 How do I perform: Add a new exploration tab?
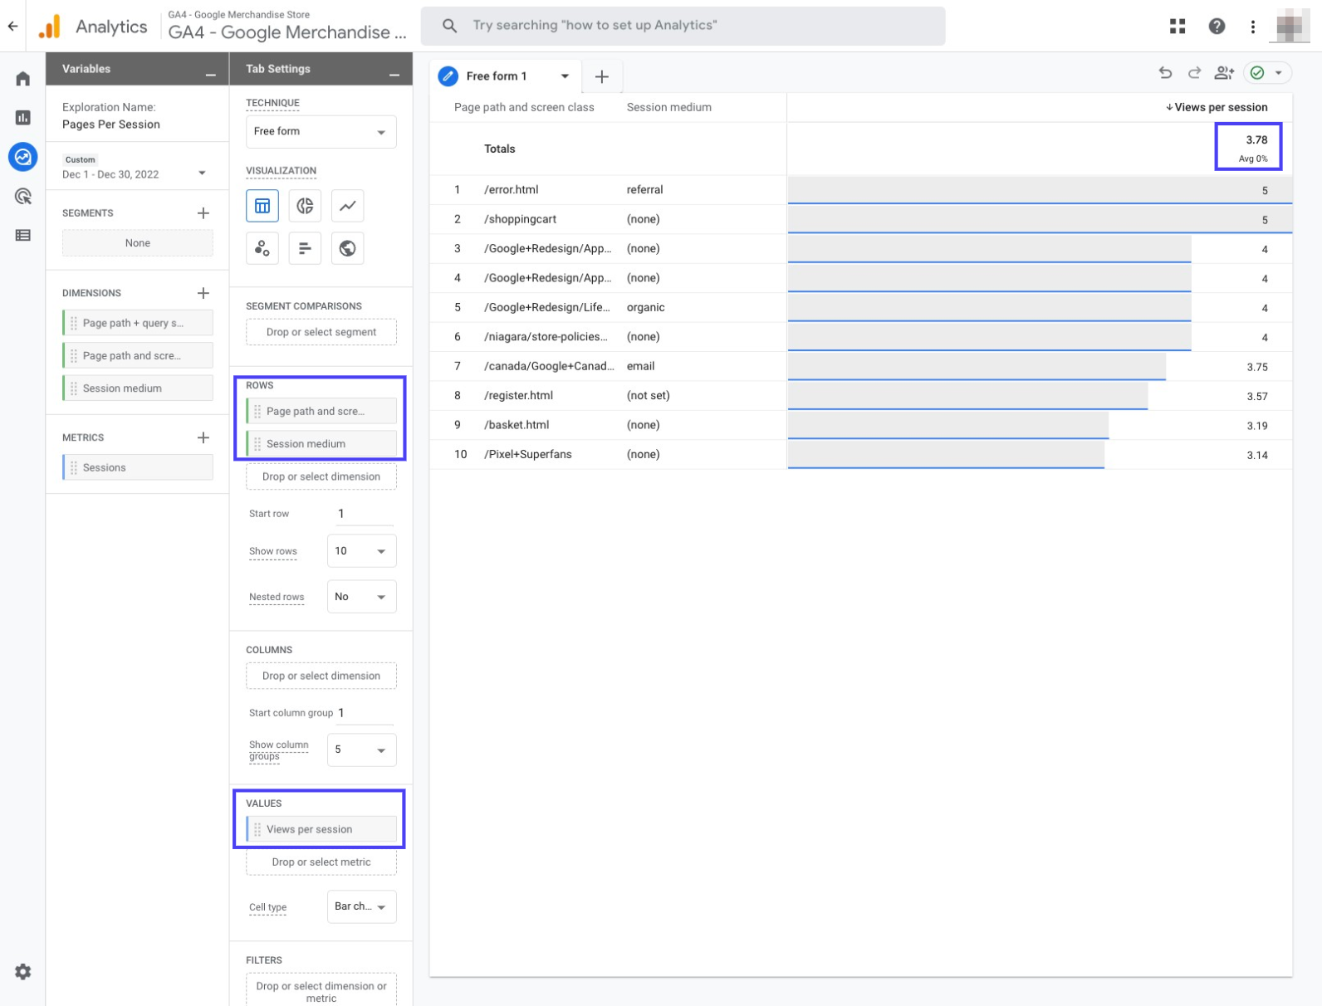coord(602,76)
